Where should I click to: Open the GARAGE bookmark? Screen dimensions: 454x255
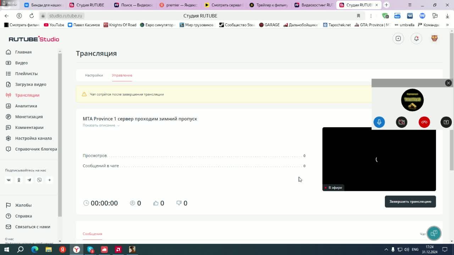(269, 25)
